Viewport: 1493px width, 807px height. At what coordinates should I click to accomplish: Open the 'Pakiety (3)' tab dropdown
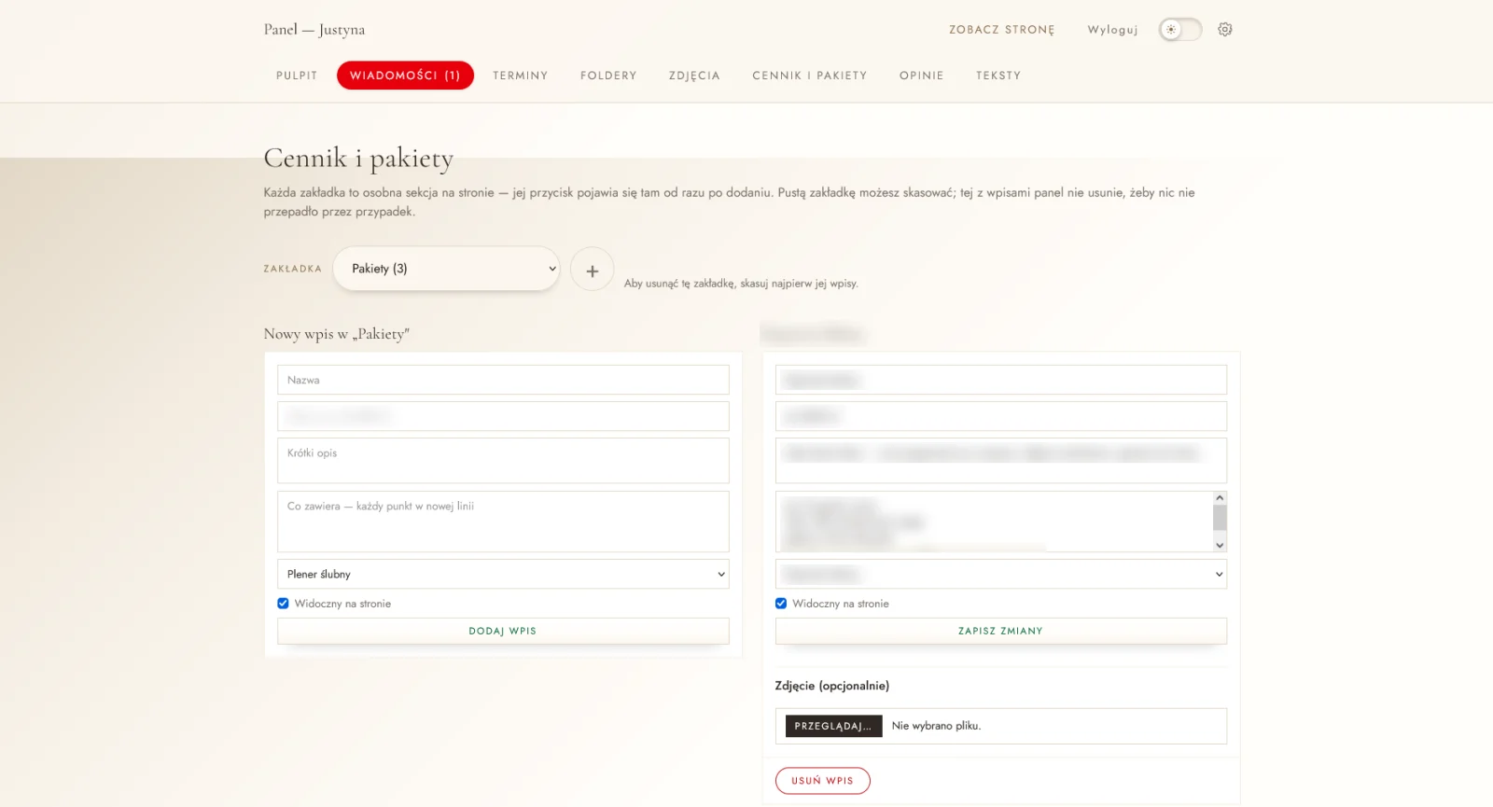click(x=446, y=269)
